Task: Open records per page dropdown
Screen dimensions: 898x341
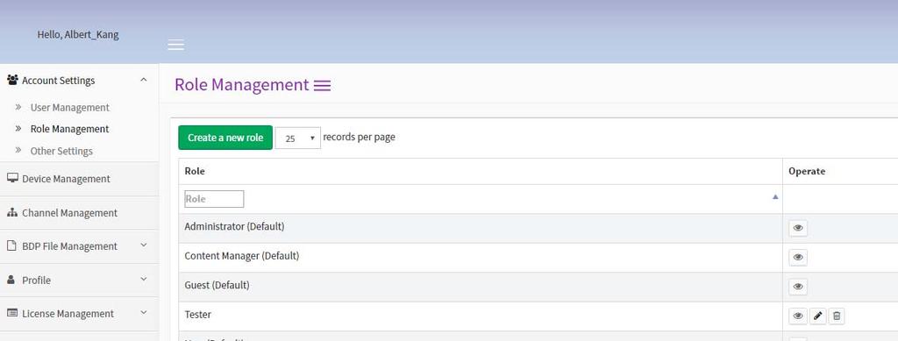Action: 298,138
